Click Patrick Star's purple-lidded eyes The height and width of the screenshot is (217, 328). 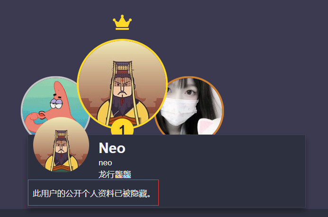pyautogui.click(x=56, y=103)
